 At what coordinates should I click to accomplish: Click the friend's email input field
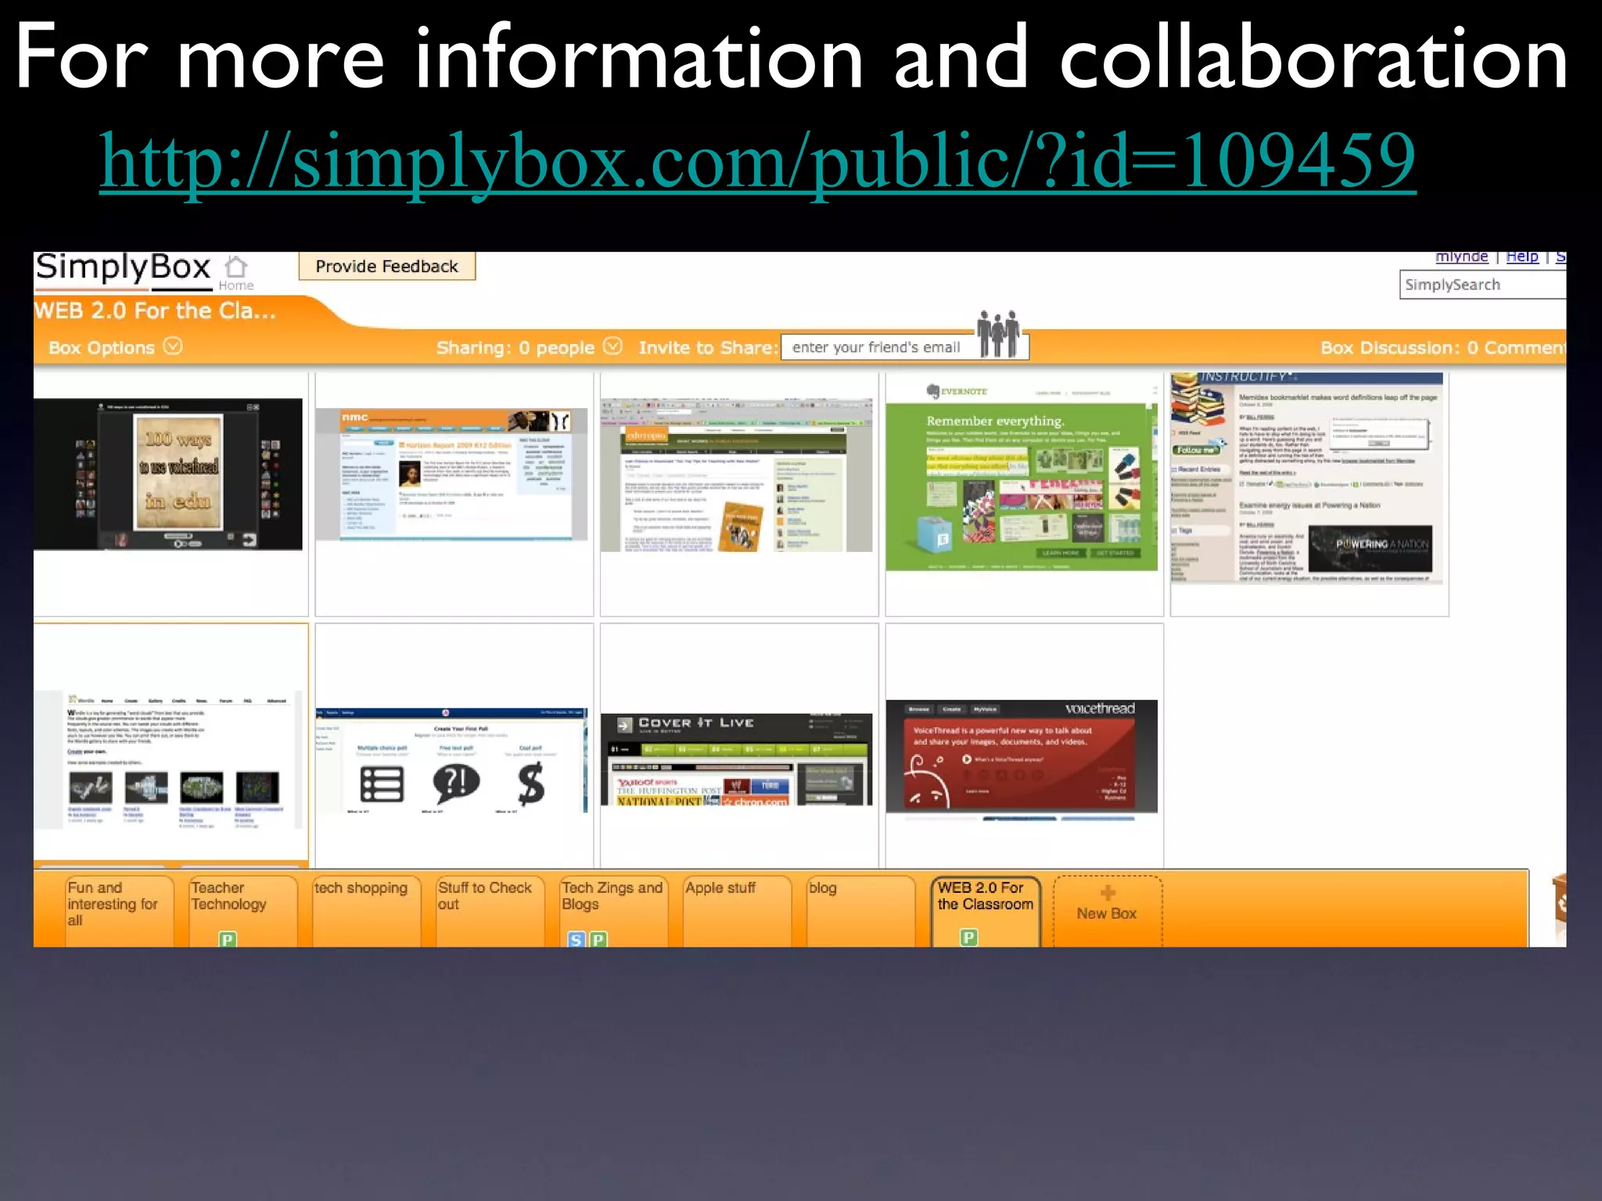pyautogui.click(x=878, y=347)
